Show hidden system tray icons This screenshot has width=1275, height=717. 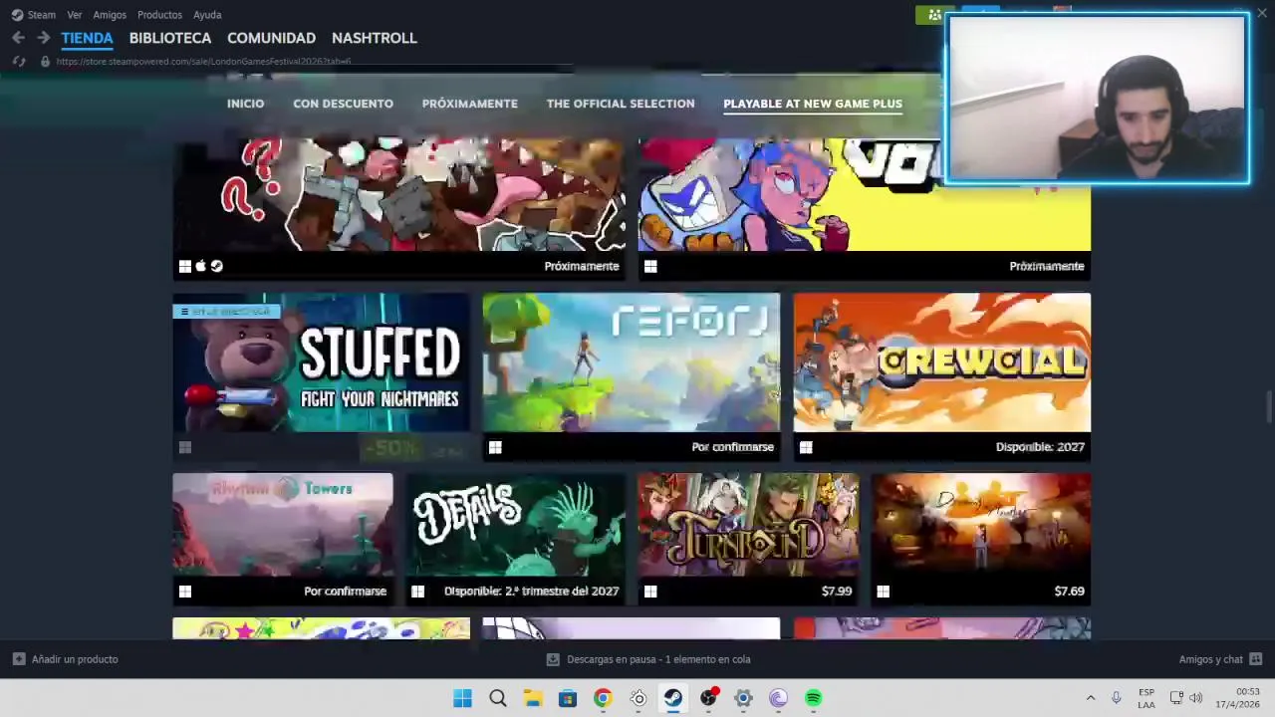(1090, 698)
